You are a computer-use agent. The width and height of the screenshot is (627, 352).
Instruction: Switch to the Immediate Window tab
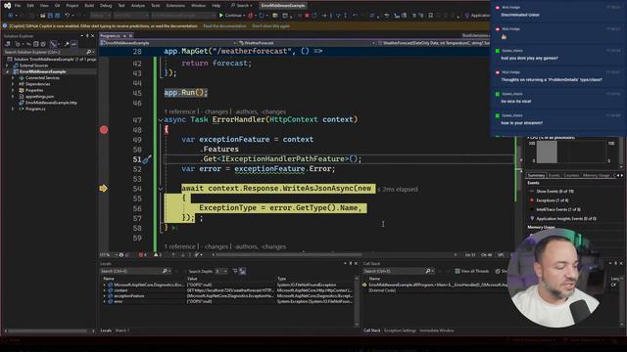coord(437,330)
